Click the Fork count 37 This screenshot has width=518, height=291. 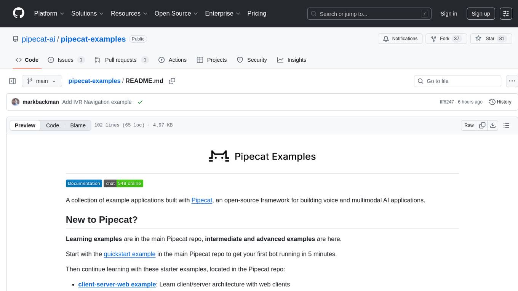click(457, 38)
